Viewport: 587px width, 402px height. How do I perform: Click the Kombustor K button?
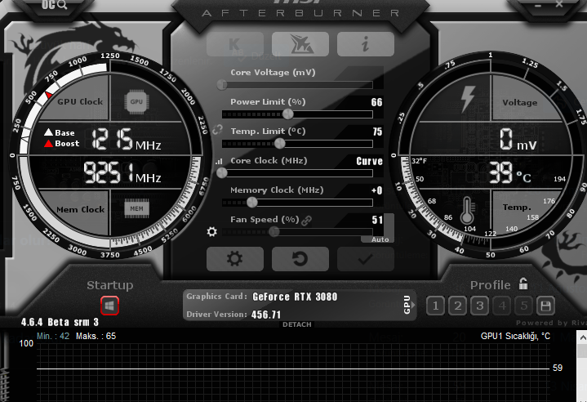click(235, 44)
